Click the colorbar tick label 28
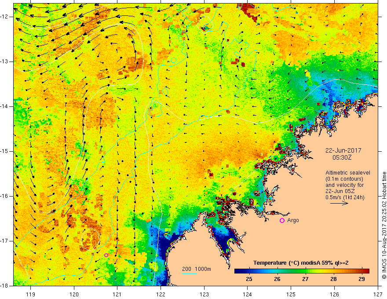This screenshot has height=299, width=387. 333,279
